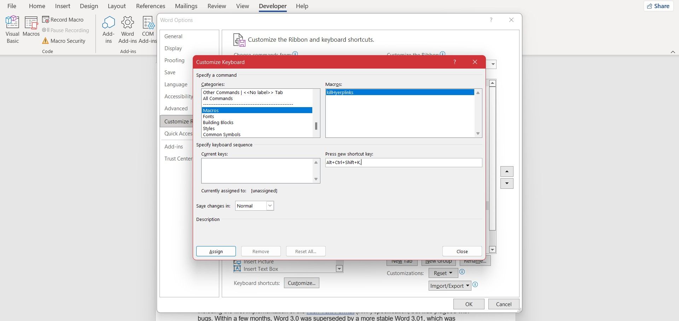679x321 pixels.
Task: Open the General options page
Action: (173, 36)
